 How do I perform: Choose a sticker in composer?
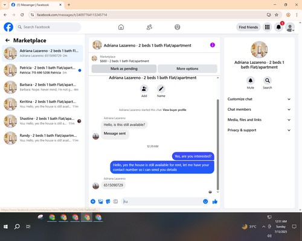pyautogui.click(x=108, y=201)
